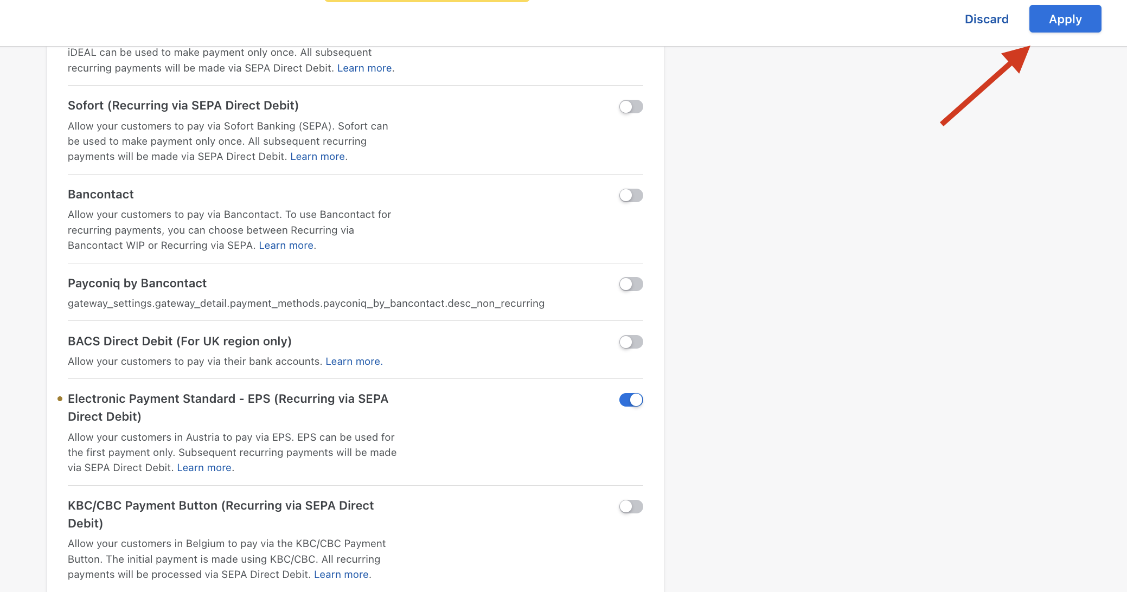The image size is (1127, 592).
Task: Enable the Sofort payment toggle
Action: click(x=631, y=107)
